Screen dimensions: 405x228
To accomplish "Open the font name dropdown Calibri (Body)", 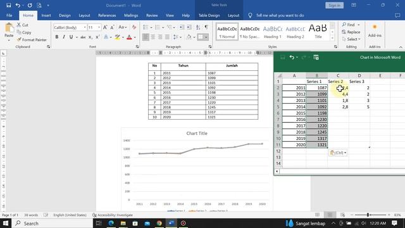I will [85, 27].
